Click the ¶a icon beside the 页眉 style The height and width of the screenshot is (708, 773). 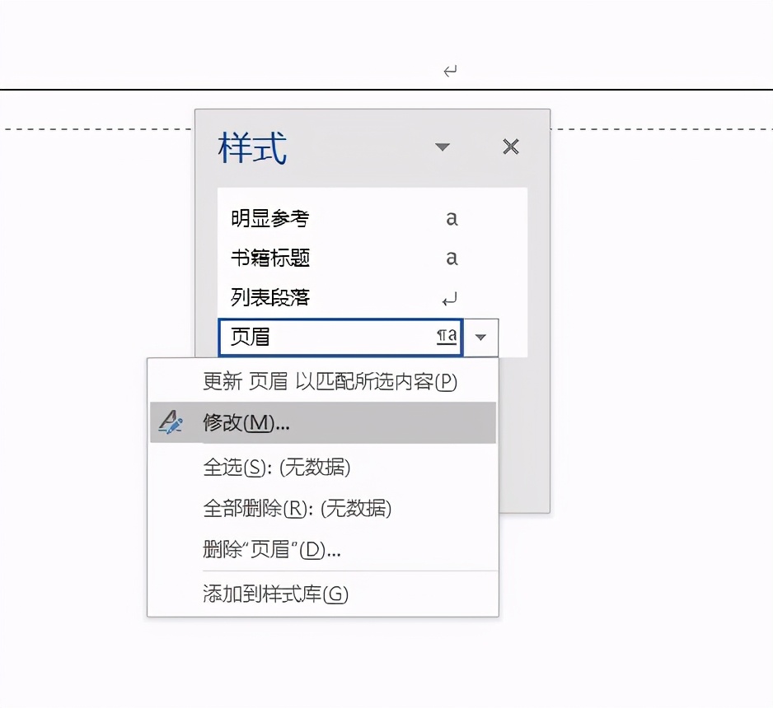pyautogui.click(x=445, y=337)
